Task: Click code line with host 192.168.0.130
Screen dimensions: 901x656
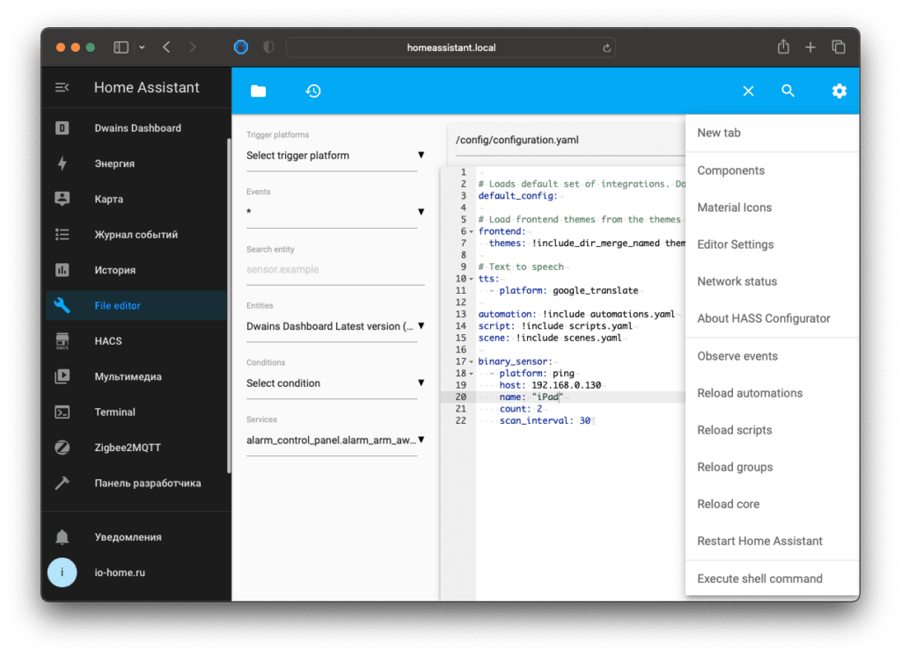Action: click(550, 385)
